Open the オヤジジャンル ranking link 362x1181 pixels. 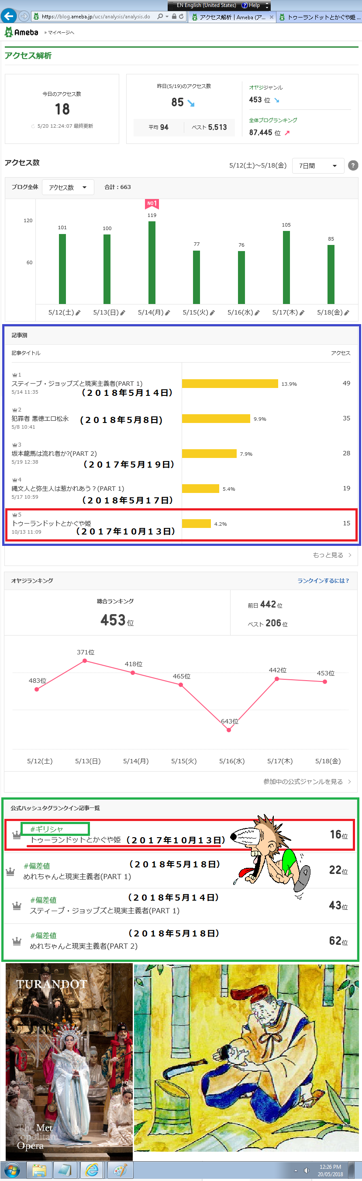click(x=265, y=87)
